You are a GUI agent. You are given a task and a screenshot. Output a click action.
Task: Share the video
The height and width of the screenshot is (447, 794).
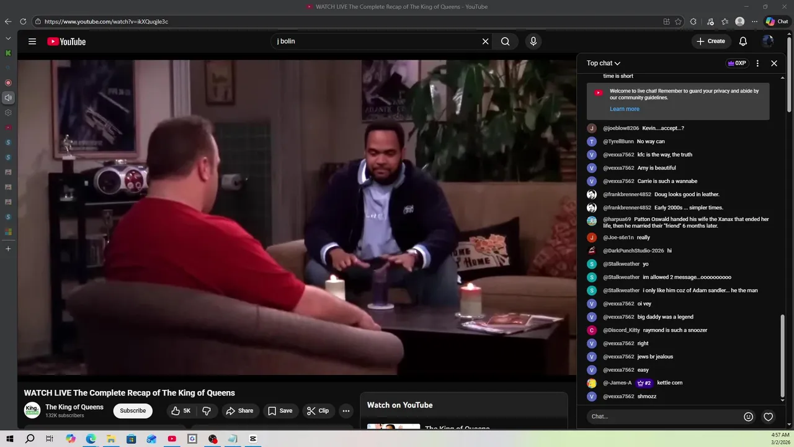click(239, 411)
